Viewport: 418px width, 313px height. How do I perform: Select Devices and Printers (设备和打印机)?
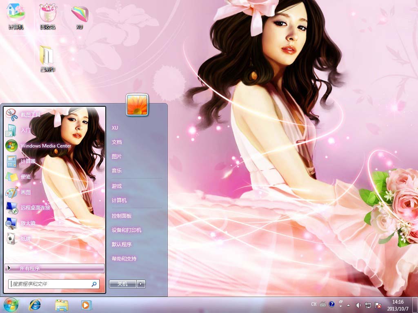tap(127, 230)
